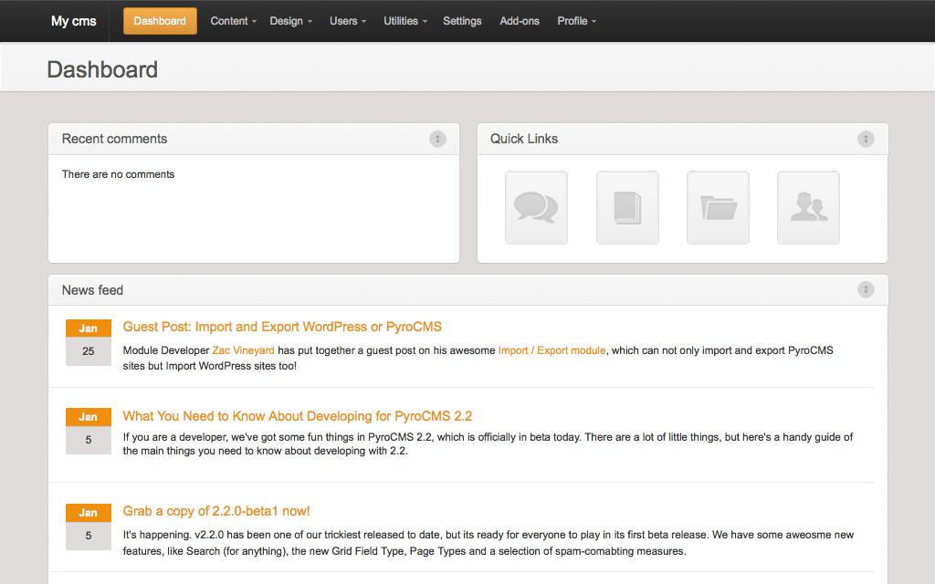This screenshot has width=935, height=584.
Task: Click the PyroCMS 2.2 developer guide headline
Action: (x=298, y=415)
